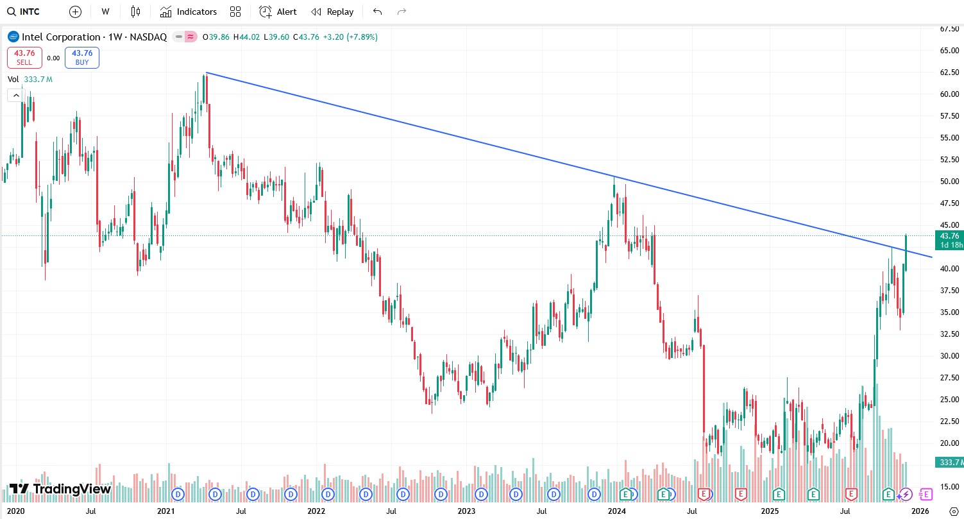Click the gray dash pill icon beside NASDAQ
This screenshot has width=964, height=519.
point(178,37)
